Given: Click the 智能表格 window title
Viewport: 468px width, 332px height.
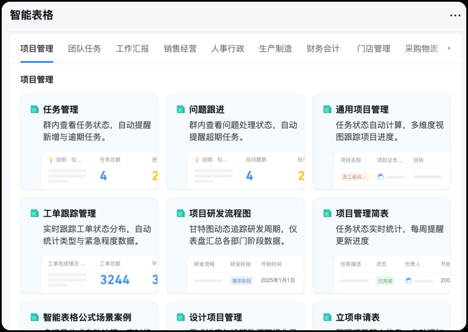Looking at the screenshot, I should (32, 15).
